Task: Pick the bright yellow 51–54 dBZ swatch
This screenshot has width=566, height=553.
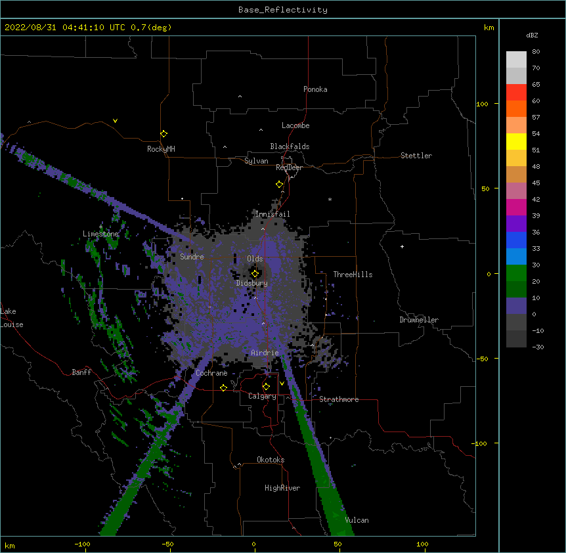Action: pyautogui.click(x=516, y=141)
